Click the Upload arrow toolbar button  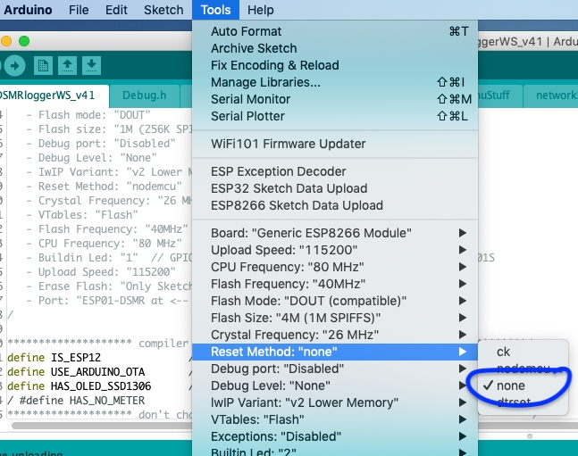click(14, 65)
